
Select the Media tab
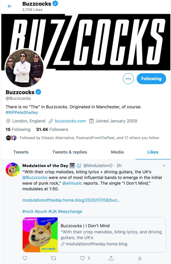(117, 152)
